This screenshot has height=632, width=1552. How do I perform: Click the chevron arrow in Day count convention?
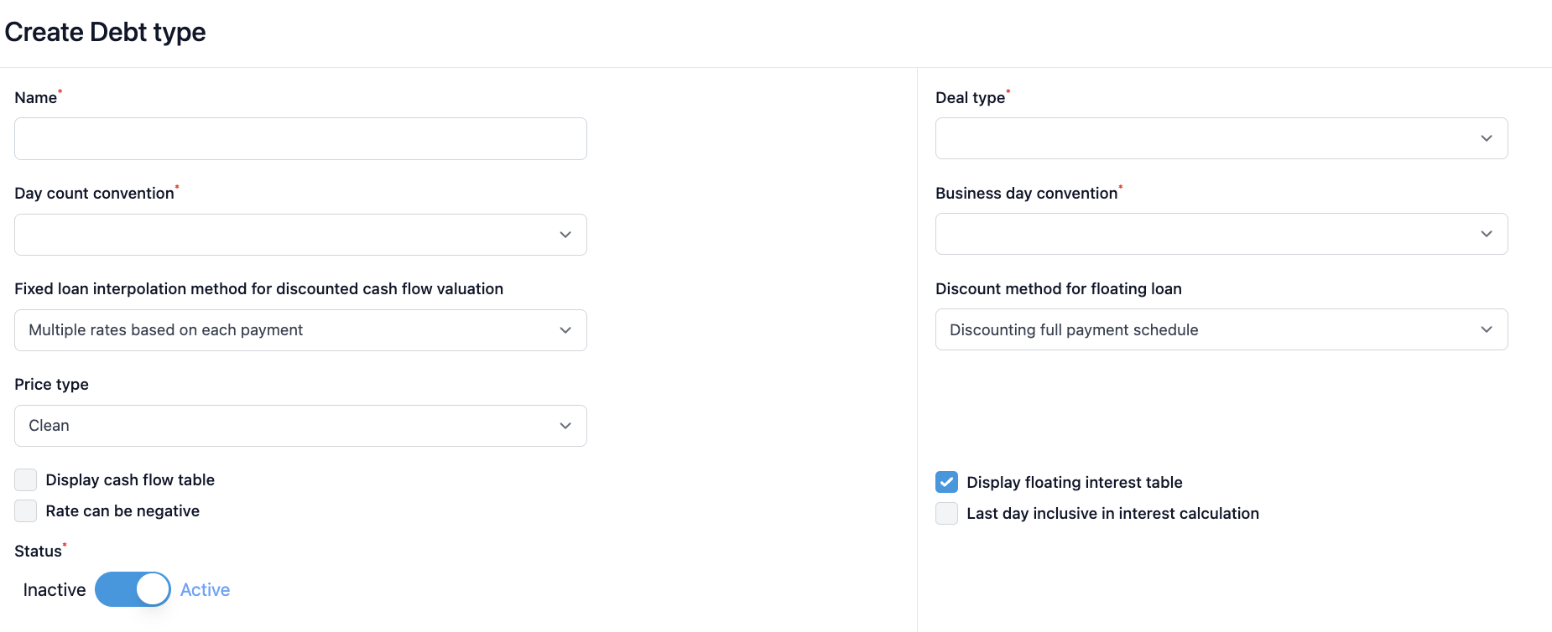565,235
